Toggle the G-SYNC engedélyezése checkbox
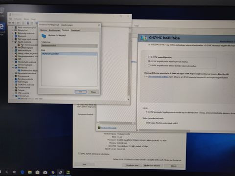The width and height of the screenshot is (235, 176). (x=149, y=57)
